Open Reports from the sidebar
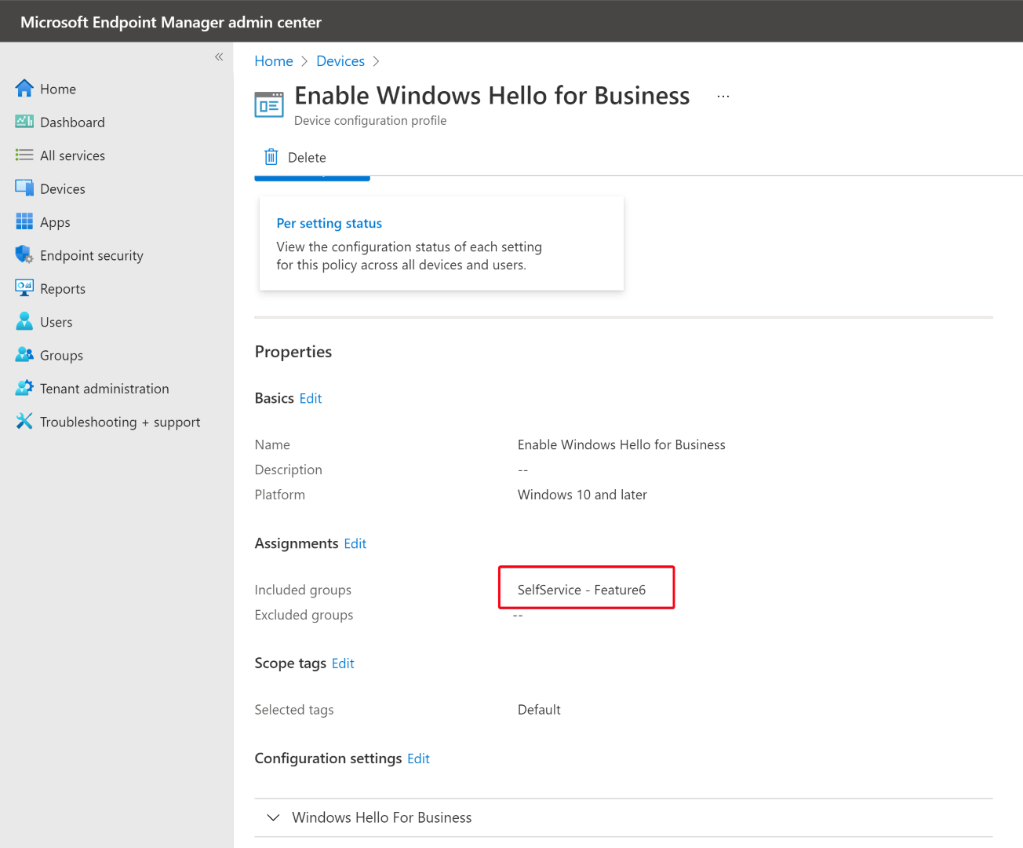This screenshot has height=848, width=1023. click(x=63, y=289)
